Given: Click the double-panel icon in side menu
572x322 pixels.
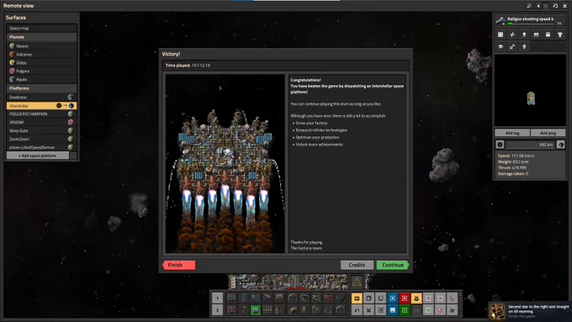Looking at the screenshot, I should (536, 34).
